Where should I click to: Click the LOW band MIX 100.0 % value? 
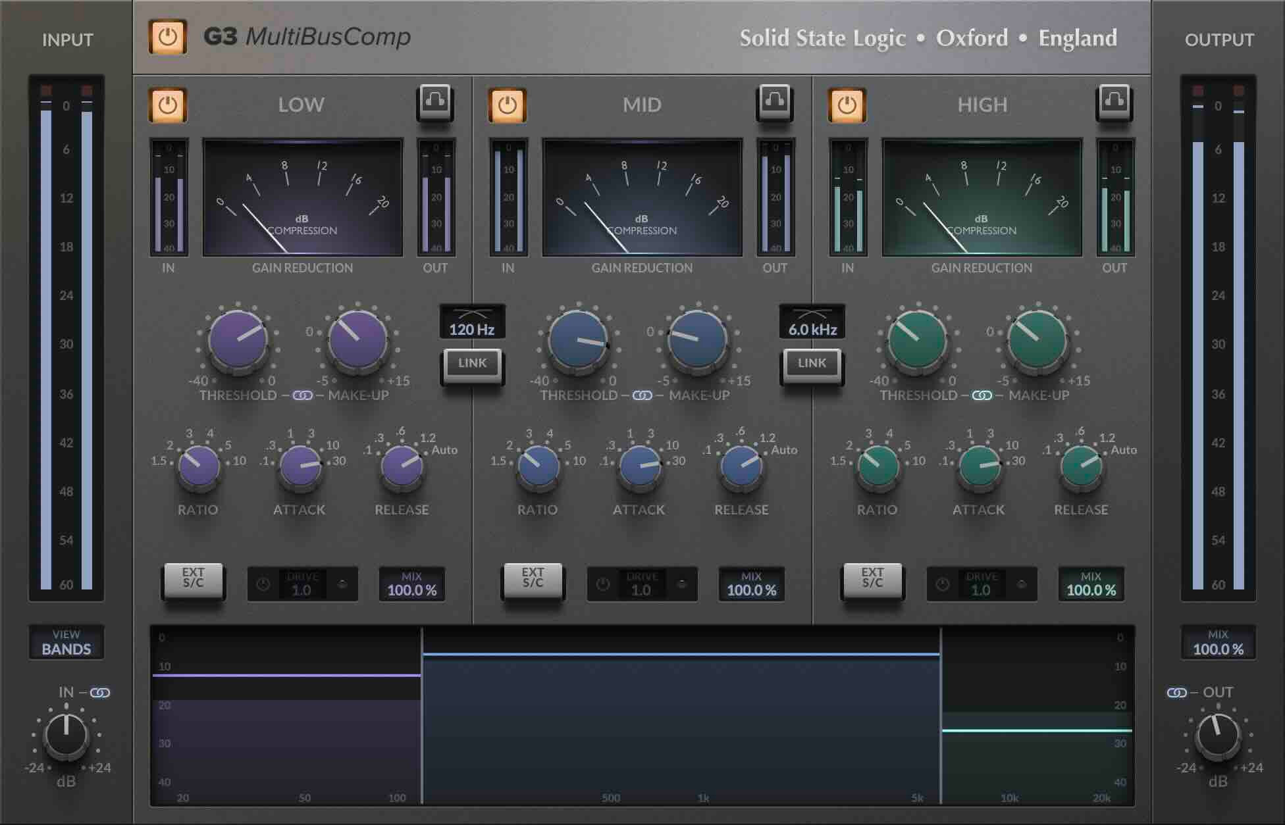(412, 584)
